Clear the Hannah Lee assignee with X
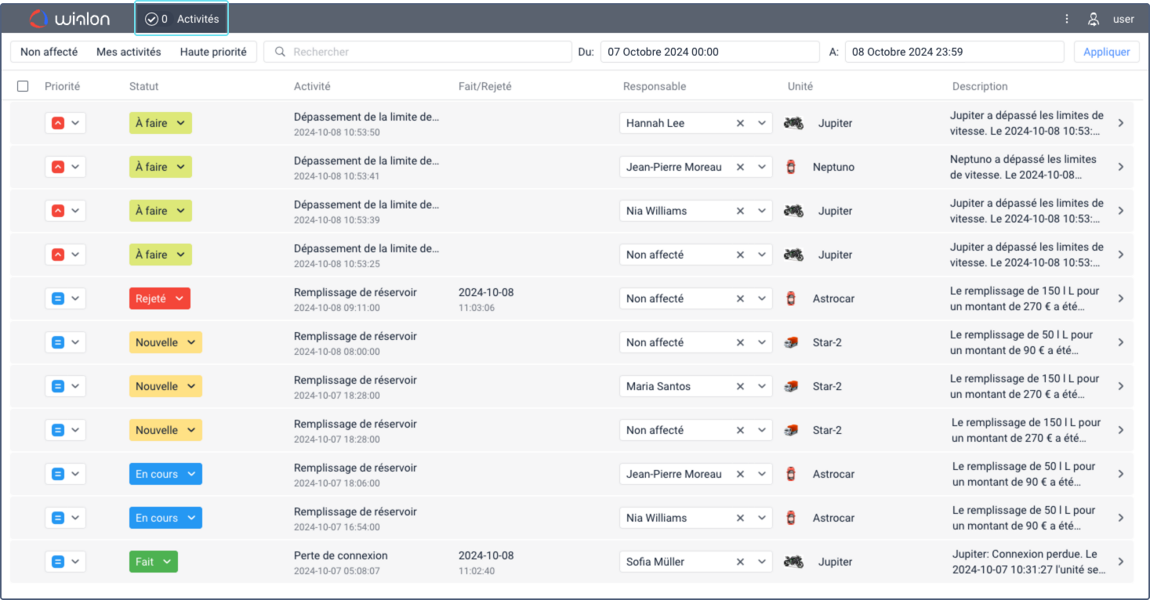The height and width of the screenshot is (600, 1150). coord(740,123)
